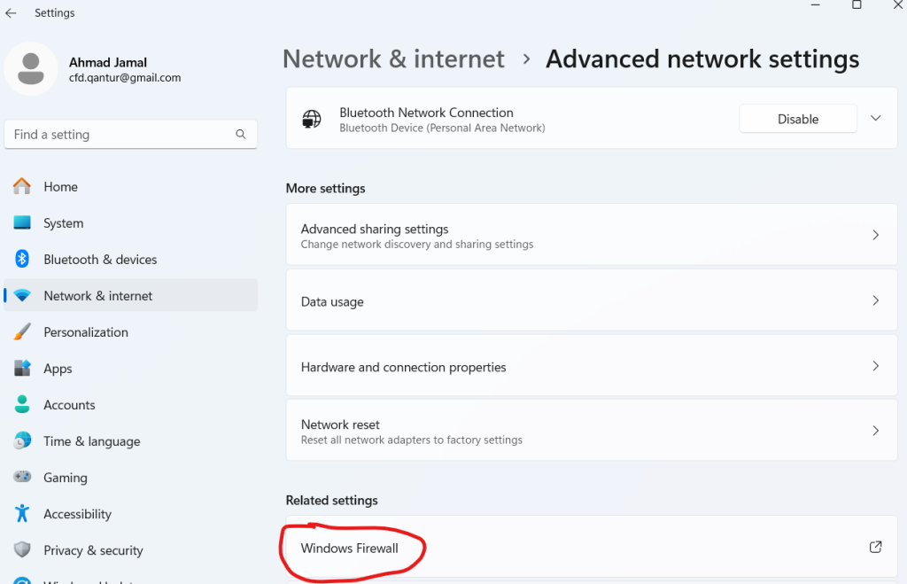Open external link icon for Windows Firewall
Image resolution: width=907 pixels, height=584 pixels.
point(875,548)
